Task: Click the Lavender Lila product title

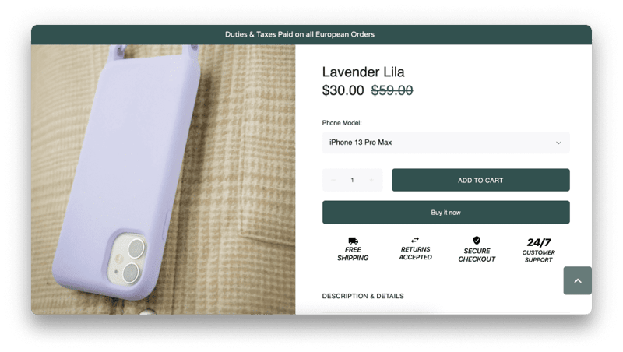Action: coord(363,72)
